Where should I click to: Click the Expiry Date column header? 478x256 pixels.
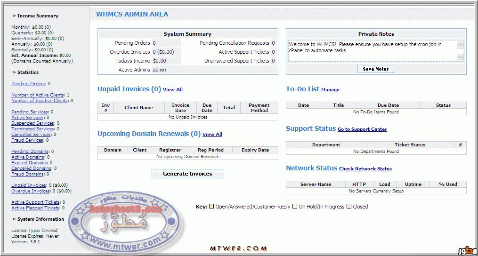click(x=255, y=150)
